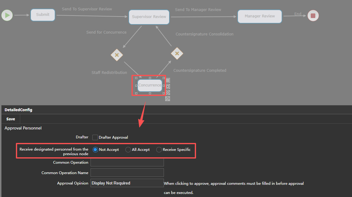Add task node from Concurrence quick menu

tap(168, 80)
